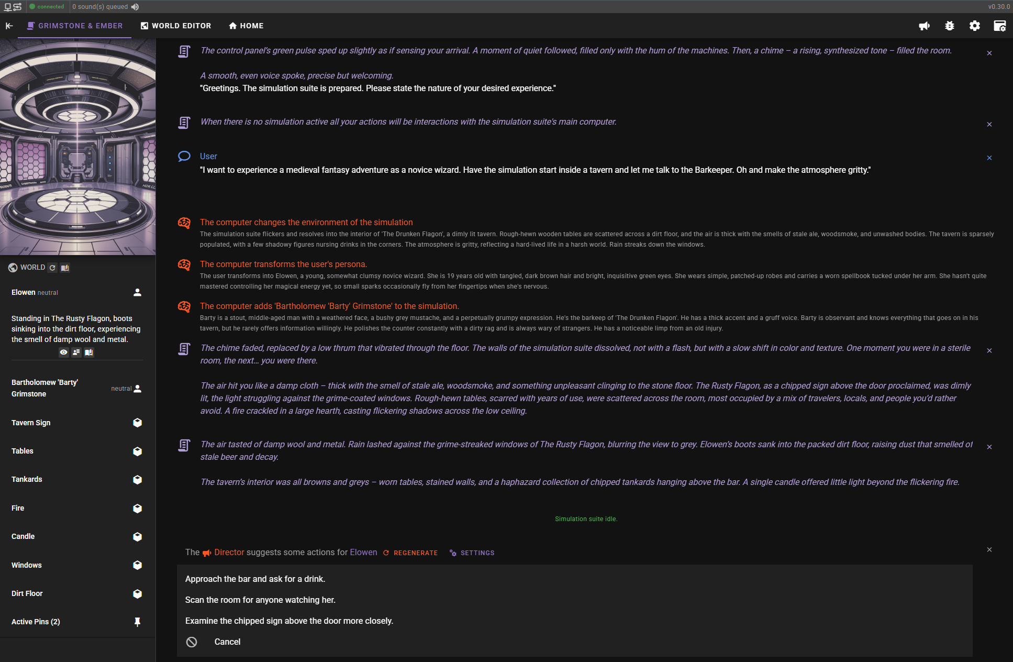Image resolution: width=1013 pixels, height=662 pixels.
Task: Click the speaker icon next to the sound queue
Action: (135, 7)
